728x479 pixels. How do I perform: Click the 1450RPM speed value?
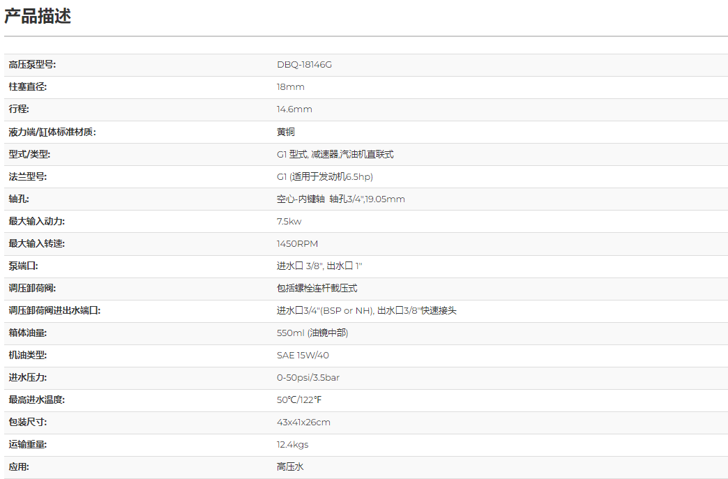(x=297, y=244)
